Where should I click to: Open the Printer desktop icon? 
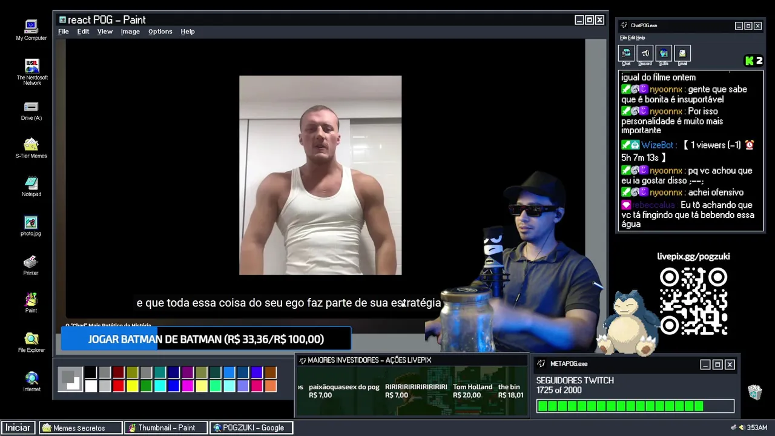pos(31,265)
